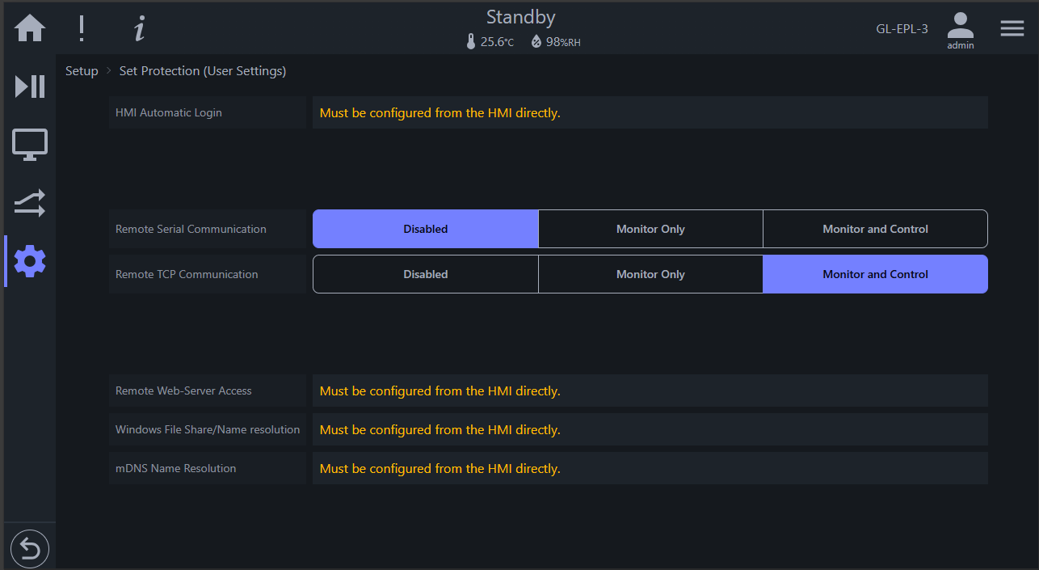Click the GL-EPL-3 device name
This screenshot has height=570, width=1039.
click(902, 29)
